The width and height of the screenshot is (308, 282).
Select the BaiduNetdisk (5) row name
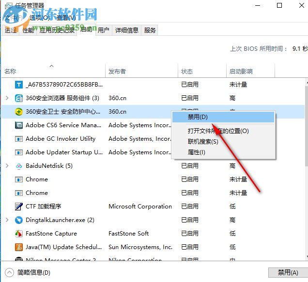[49, 166]
